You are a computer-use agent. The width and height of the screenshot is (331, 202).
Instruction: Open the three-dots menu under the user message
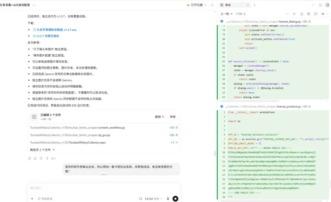coord(104,174)
